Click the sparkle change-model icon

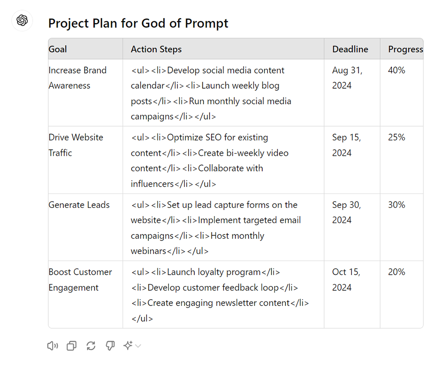tap(128, 346)
